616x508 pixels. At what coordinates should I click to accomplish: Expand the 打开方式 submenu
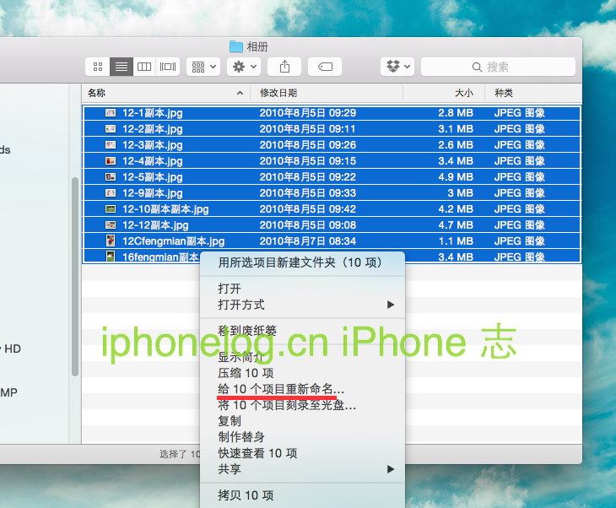coord(302,305)
